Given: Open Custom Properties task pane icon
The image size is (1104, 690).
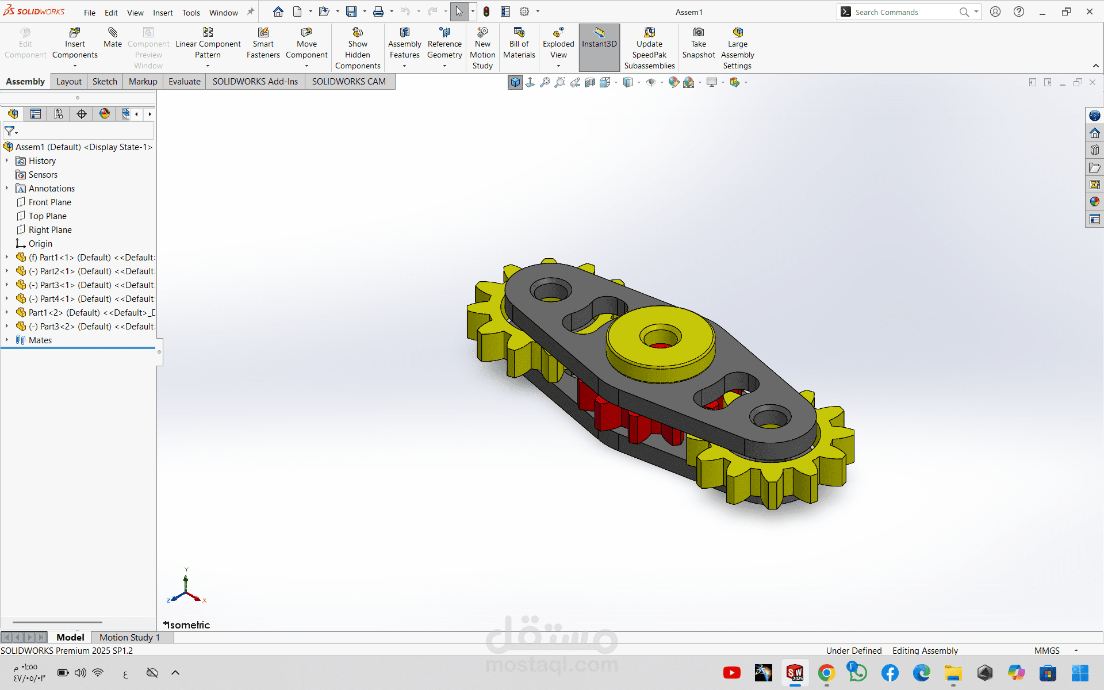Looking at the screenshot, I should (x=1094, y=219).
